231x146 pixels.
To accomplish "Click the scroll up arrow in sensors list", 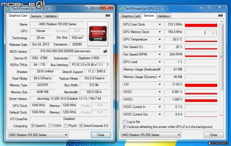I will point(221,22).
